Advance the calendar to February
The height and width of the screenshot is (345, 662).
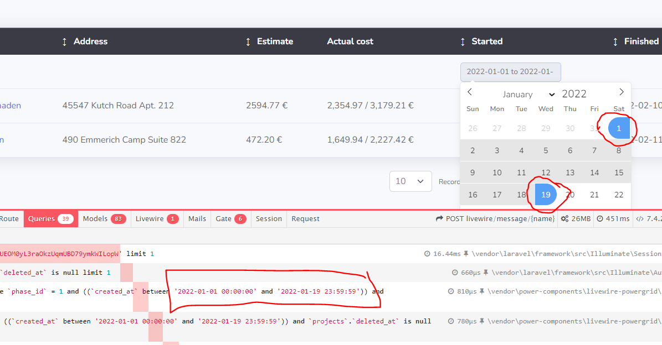pyautogui.click(x=621, y=92)
